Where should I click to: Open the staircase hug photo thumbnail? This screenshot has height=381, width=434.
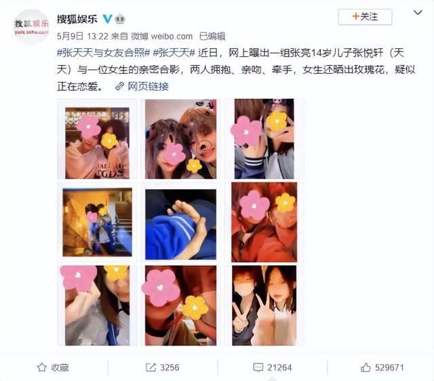(97, 222)
